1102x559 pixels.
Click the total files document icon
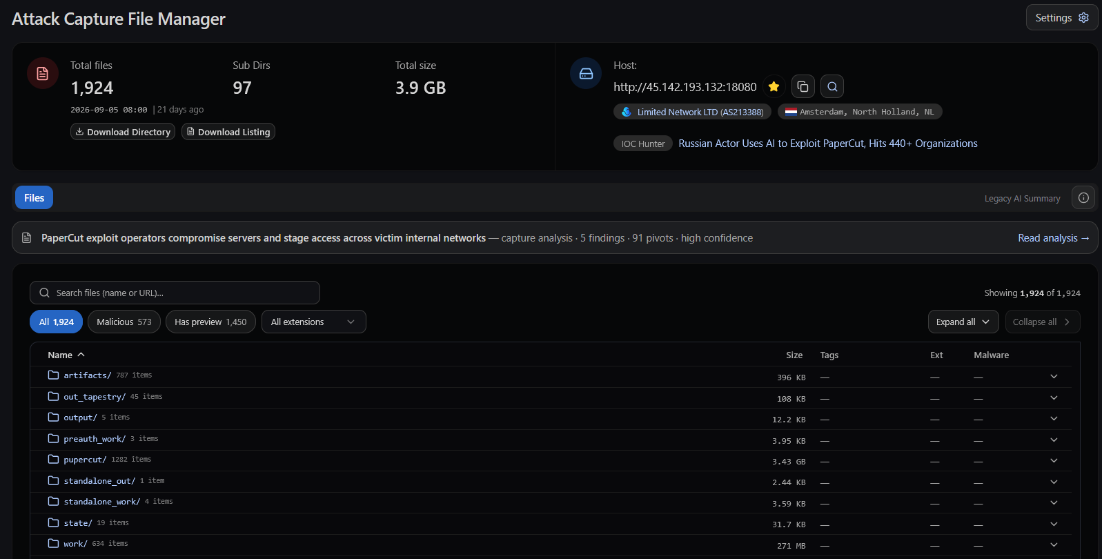coord(43,73)
